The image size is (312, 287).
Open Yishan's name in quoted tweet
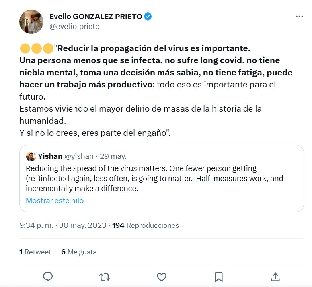coord(50,156)
